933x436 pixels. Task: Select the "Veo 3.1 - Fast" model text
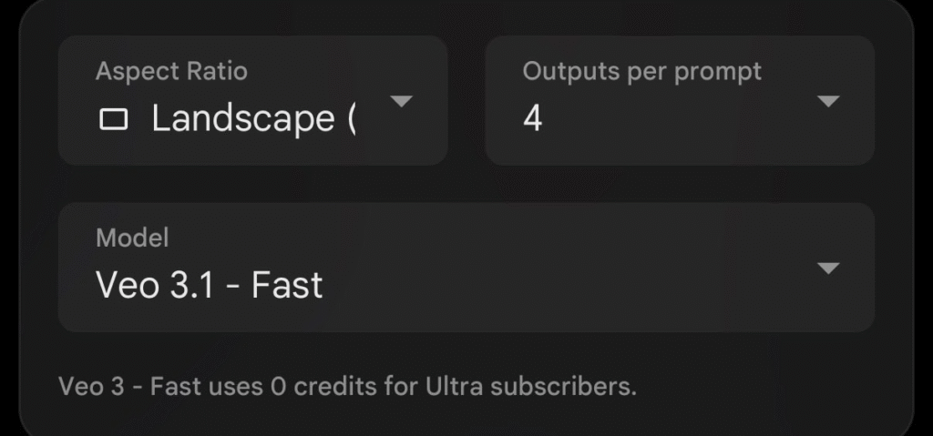coord(210,285)
